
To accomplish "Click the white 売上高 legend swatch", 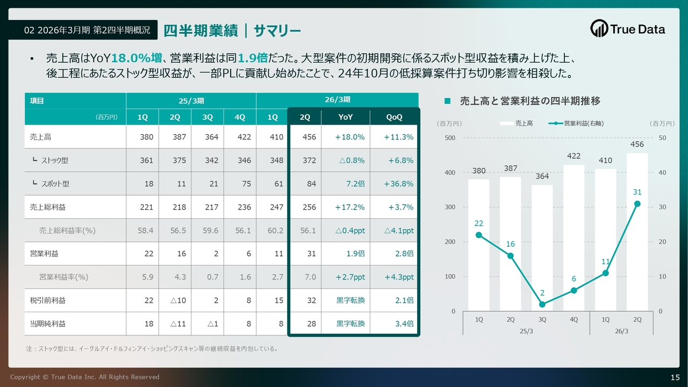I will [507, 124].
